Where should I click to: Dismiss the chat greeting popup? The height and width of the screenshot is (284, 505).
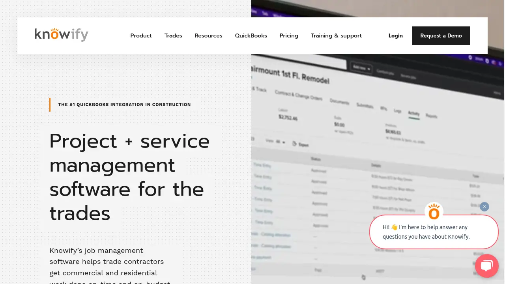484,207
